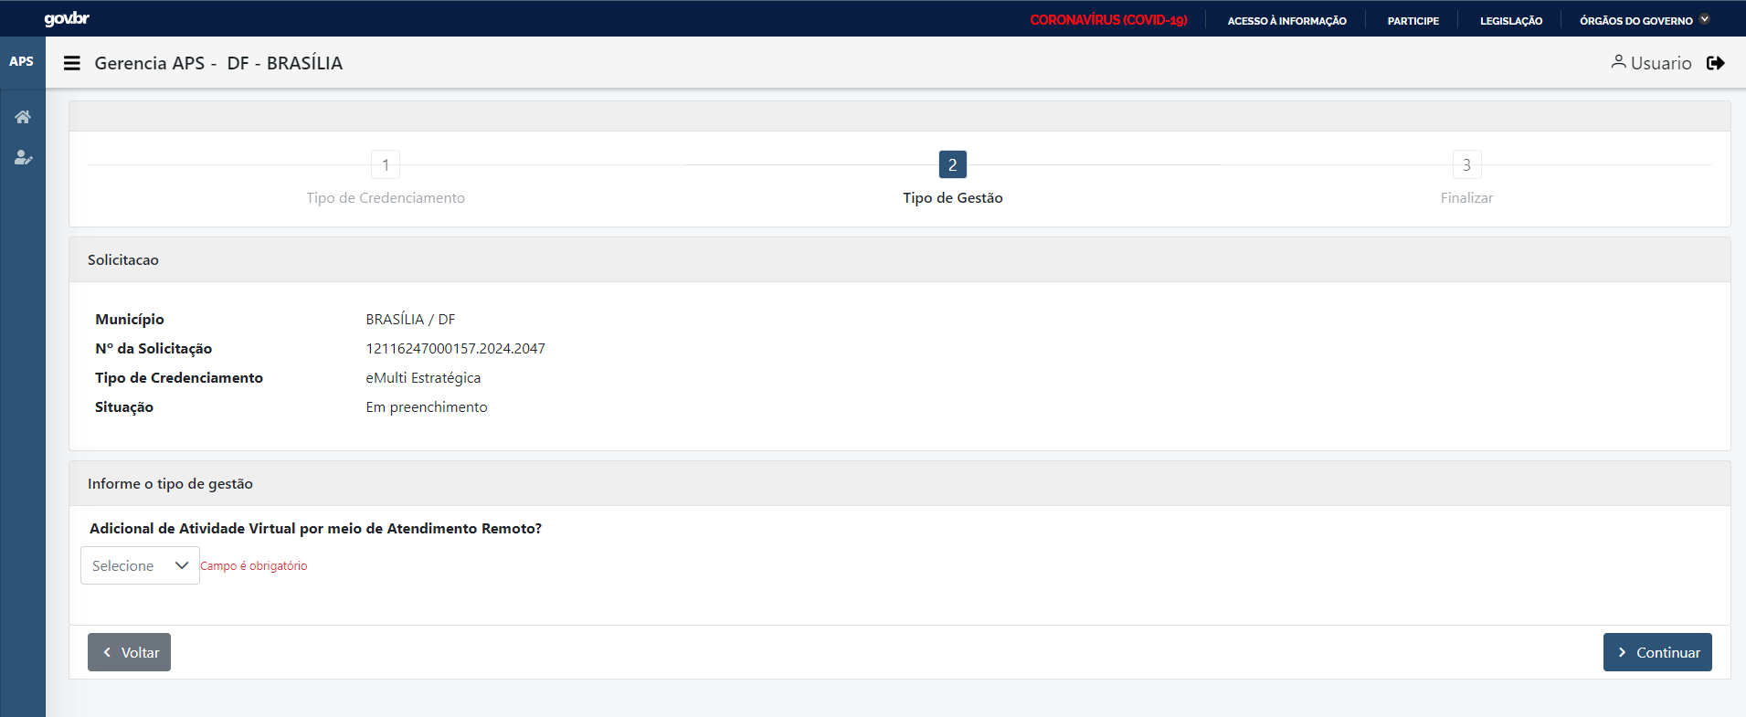The width and height of the screenshot is (1746, 717).
Task: Click the Voltar button
Action: (129, 652)
